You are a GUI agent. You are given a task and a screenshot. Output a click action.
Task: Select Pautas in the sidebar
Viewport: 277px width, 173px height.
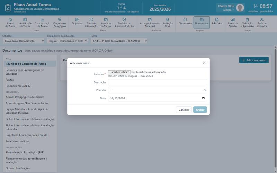click(30, 80)
